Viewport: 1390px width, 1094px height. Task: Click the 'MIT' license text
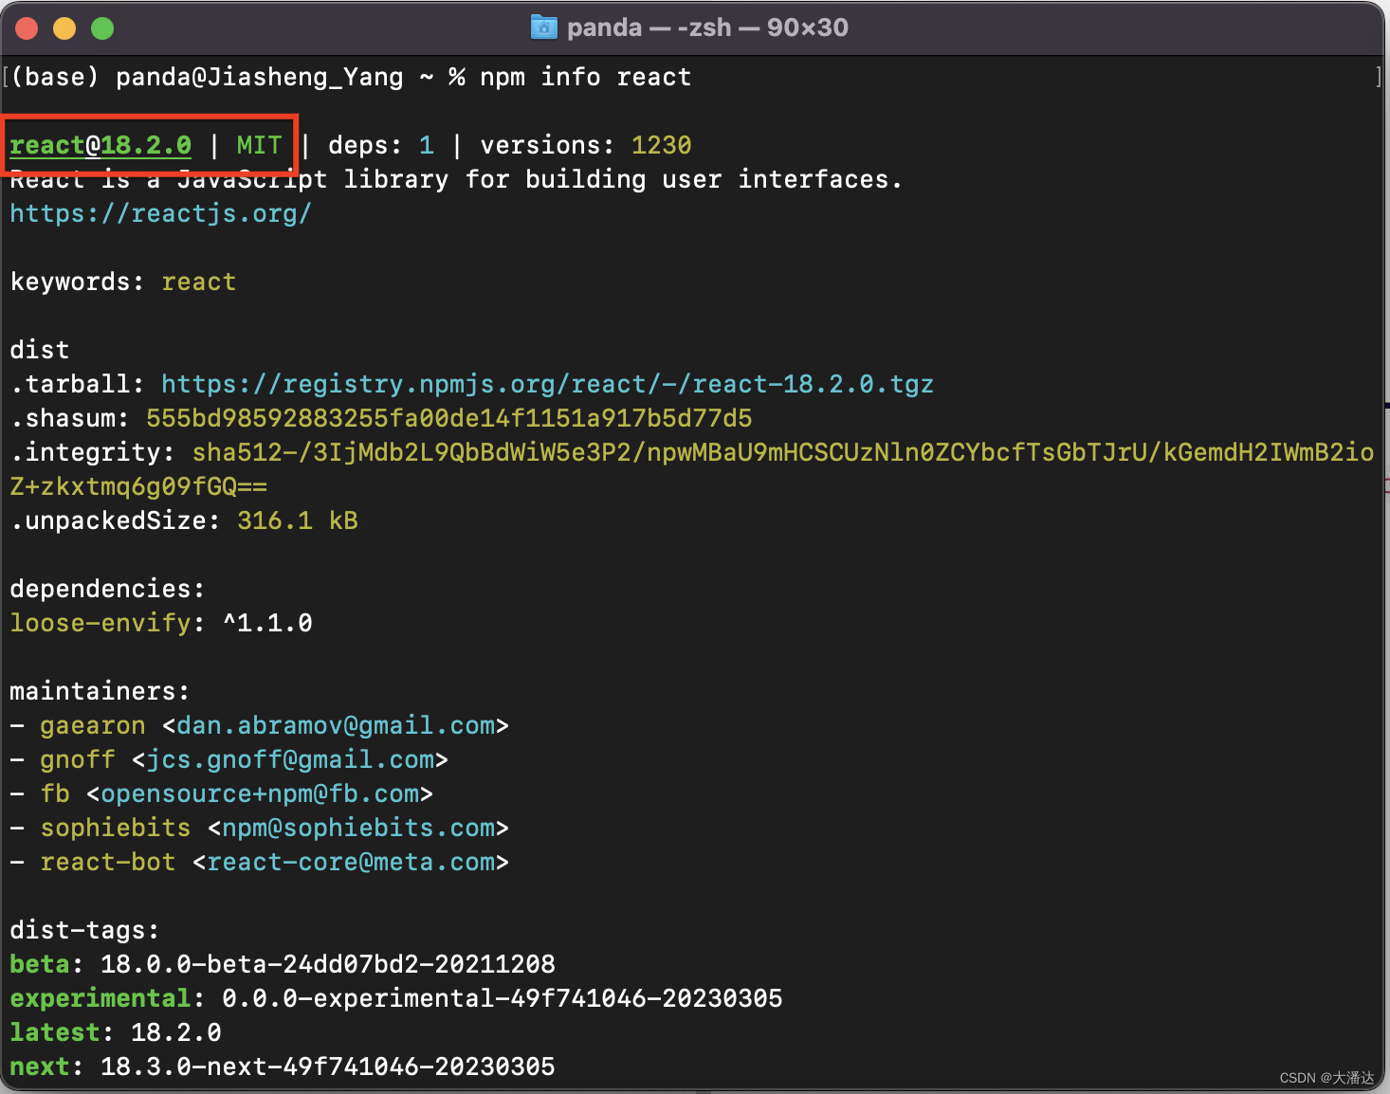pos(260,145)
